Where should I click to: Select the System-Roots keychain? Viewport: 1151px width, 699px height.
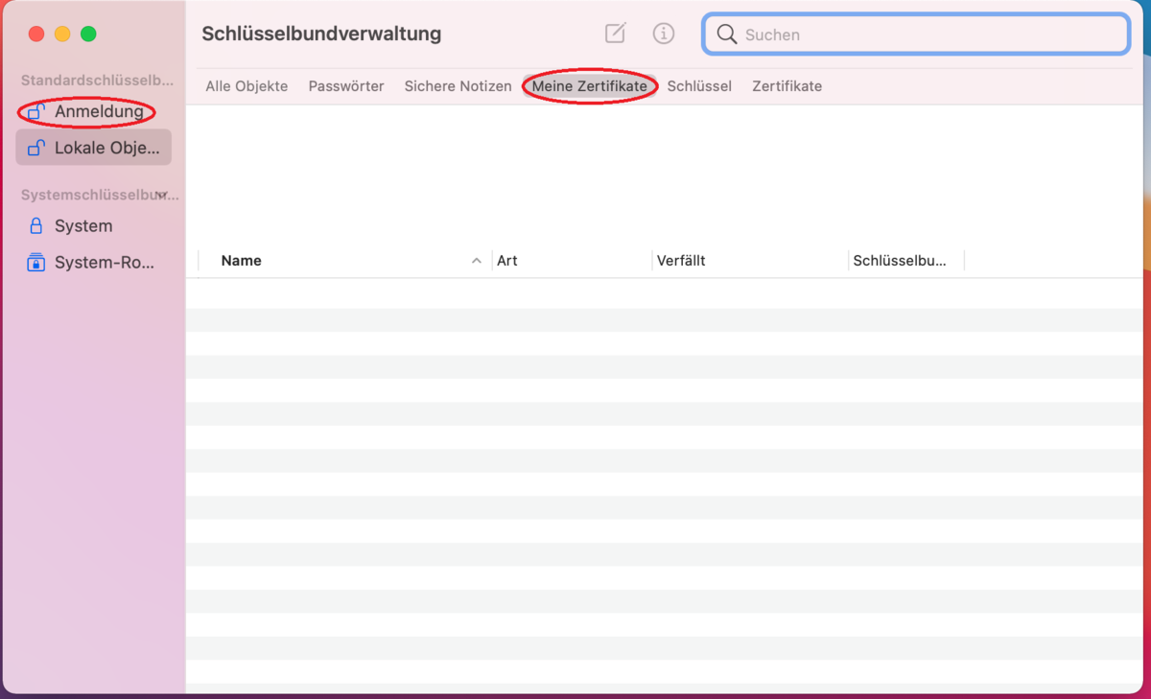pyautogui.click(x=93, y=262)
